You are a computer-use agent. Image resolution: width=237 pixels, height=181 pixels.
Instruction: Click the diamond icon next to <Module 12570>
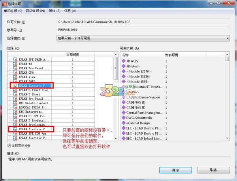[124, 71]
